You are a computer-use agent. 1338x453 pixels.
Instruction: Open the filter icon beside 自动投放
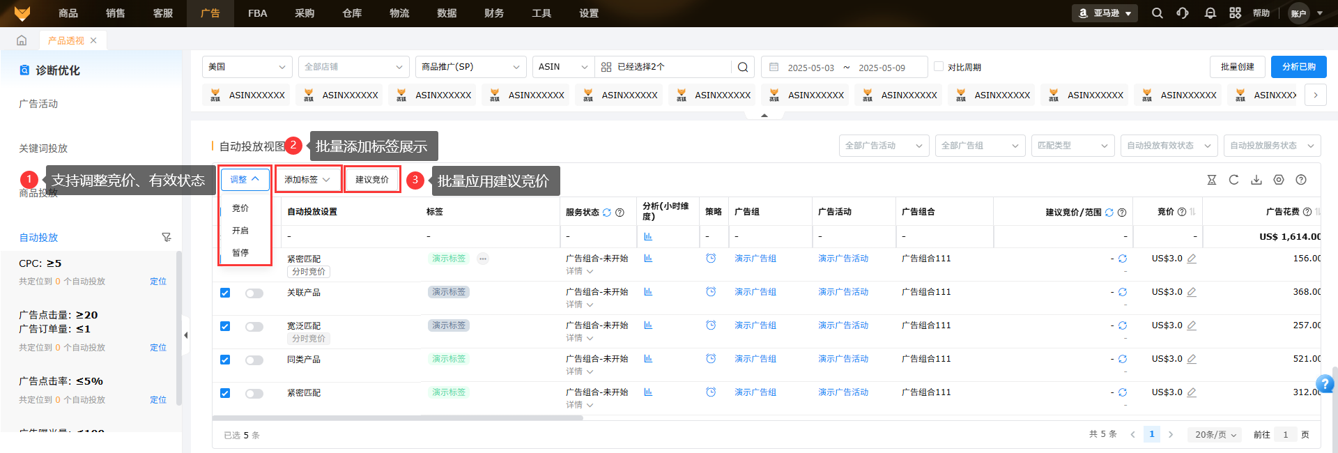(166, 238)
